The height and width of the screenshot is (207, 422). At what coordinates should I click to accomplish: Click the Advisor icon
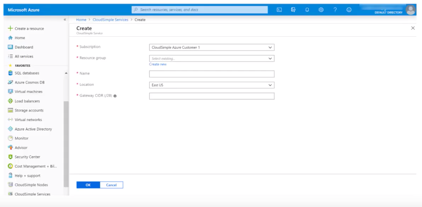10,148
